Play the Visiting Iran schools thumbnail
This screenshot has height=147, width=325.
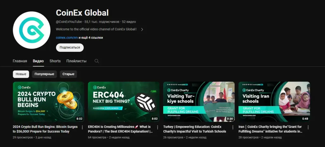274,102
